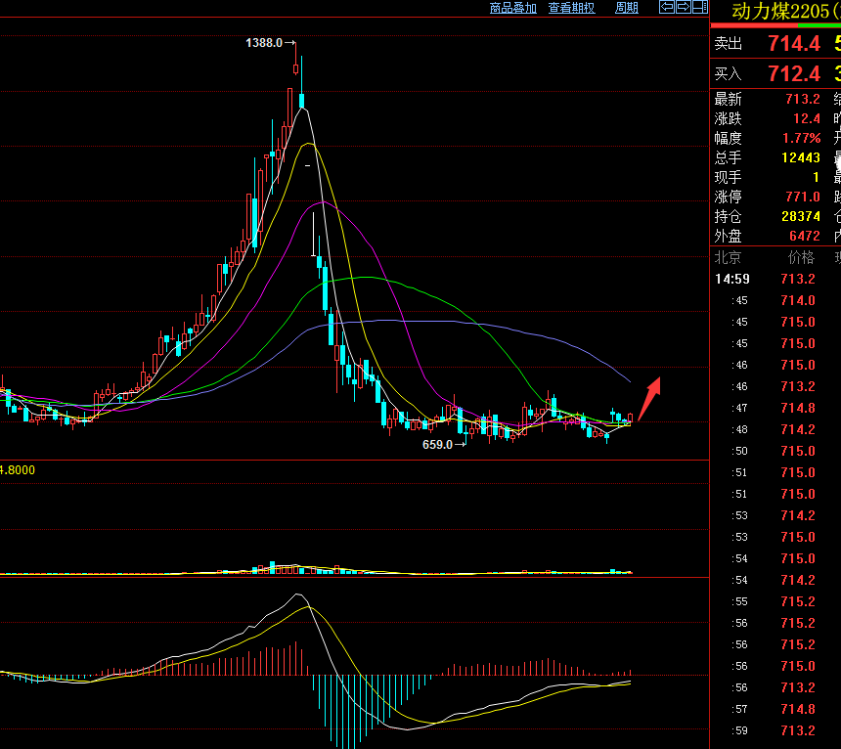The height and width of the screenshot is (749, 841).
Task: Open the 查看期权 link
Action: click(x=571, y=8)
